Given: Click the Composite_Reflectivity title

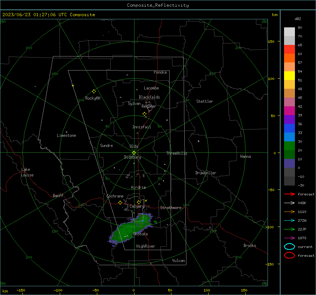Looking at the screenshot, I should pyautogui.click(x=158, y=5).
